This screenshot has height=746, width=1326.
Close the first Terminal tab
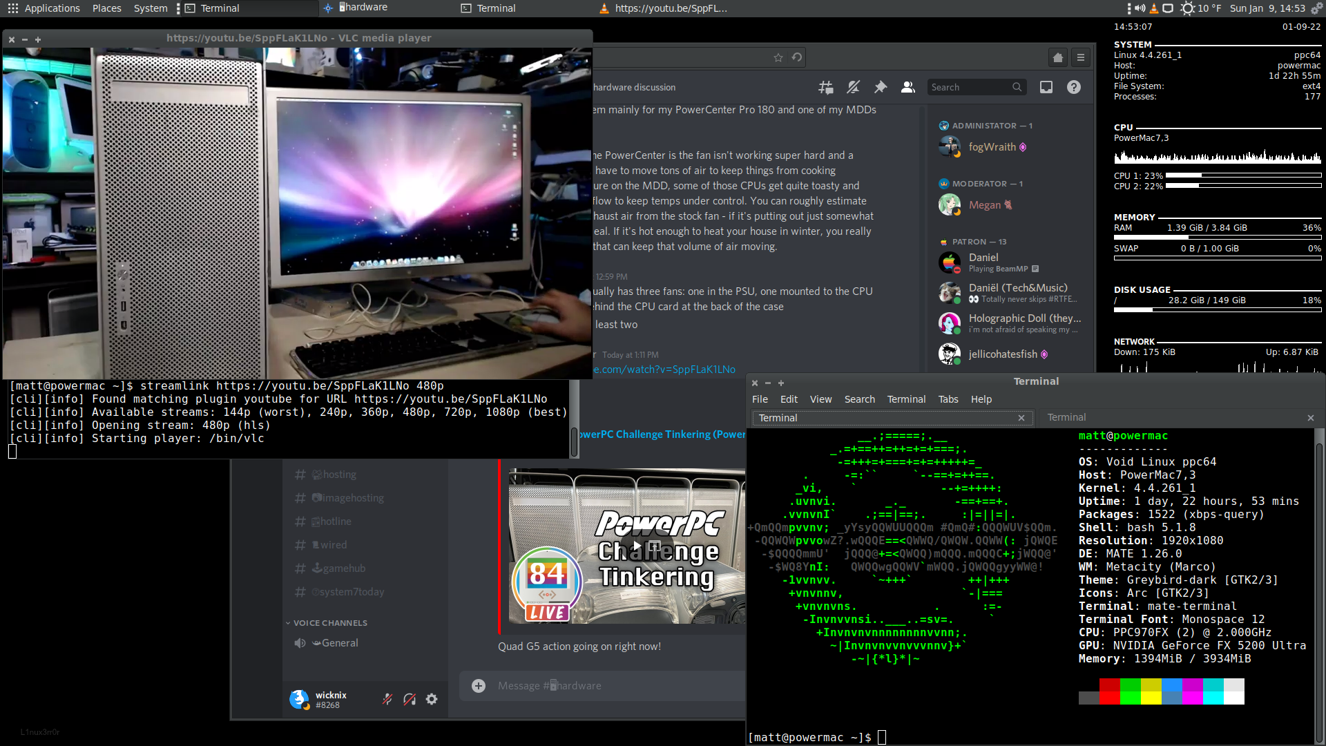pyautogui.click(x=1021, y=418)
